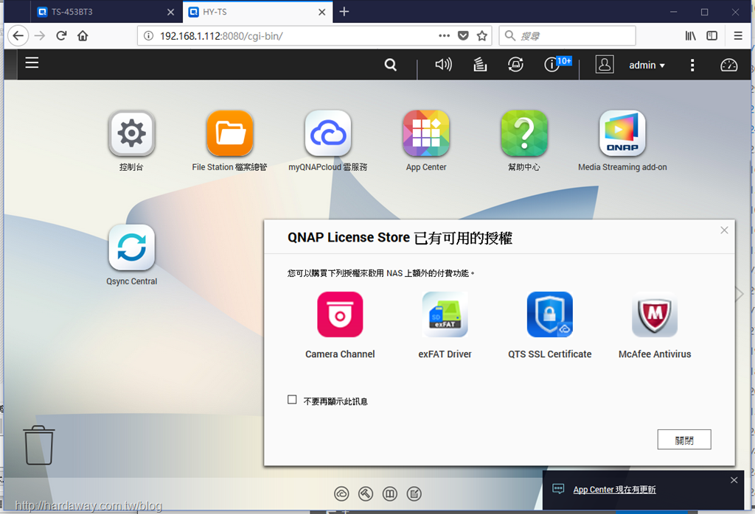The width and height of the screenshot is (755, 514).
Task: Click the browser back button
Action: coord(18,35)
